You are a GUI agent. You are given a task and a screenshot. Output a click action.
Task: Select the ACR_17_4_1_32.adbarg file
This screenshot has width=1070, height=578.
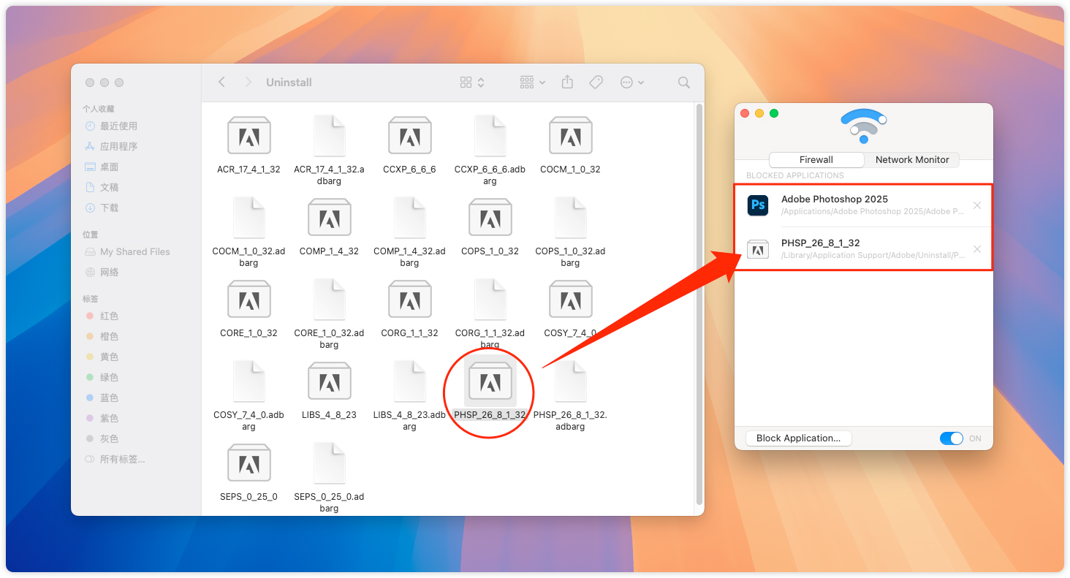point(329,136)
